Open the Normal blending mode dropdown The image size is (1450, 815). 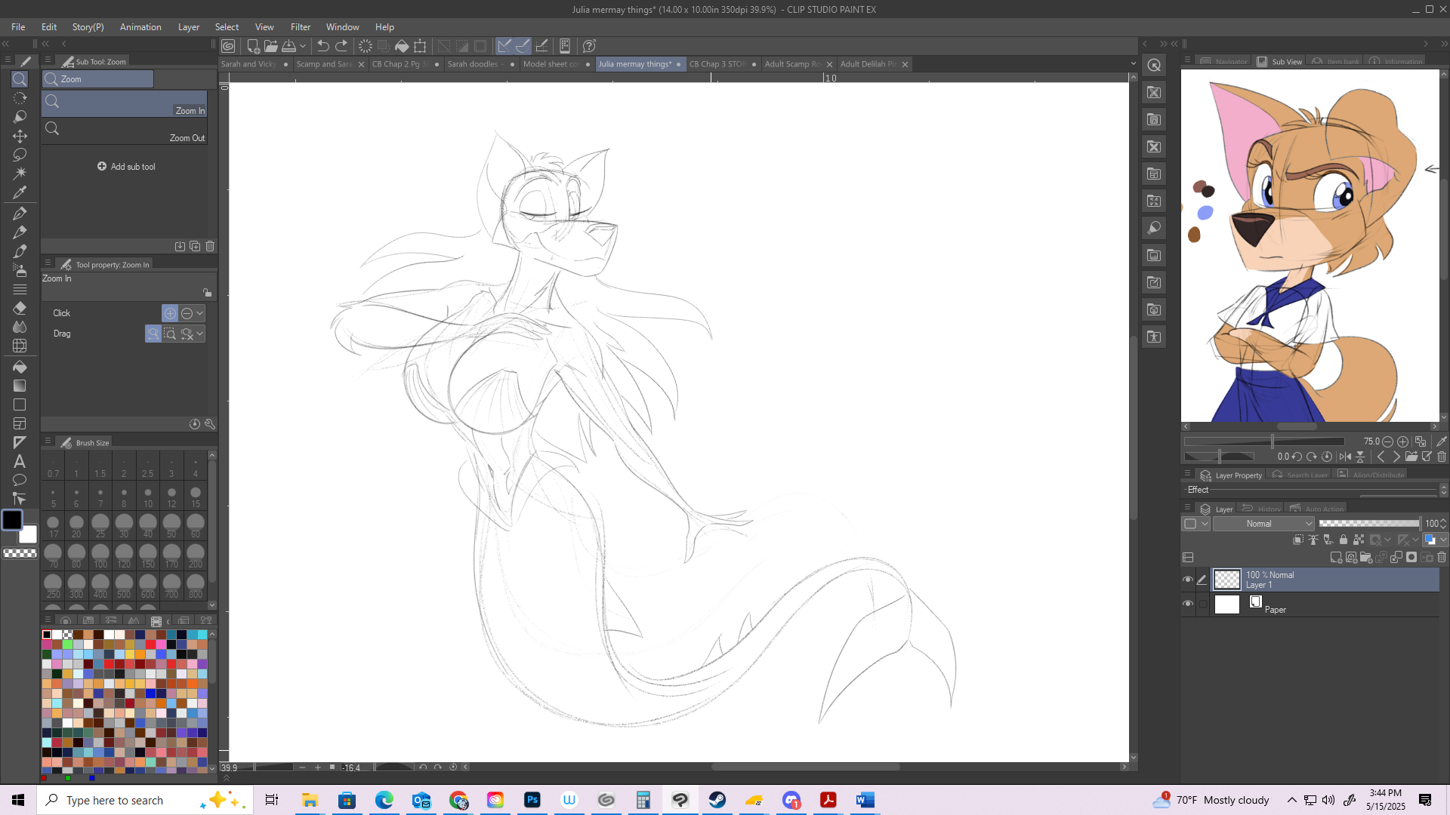[x=1264, y=524]
